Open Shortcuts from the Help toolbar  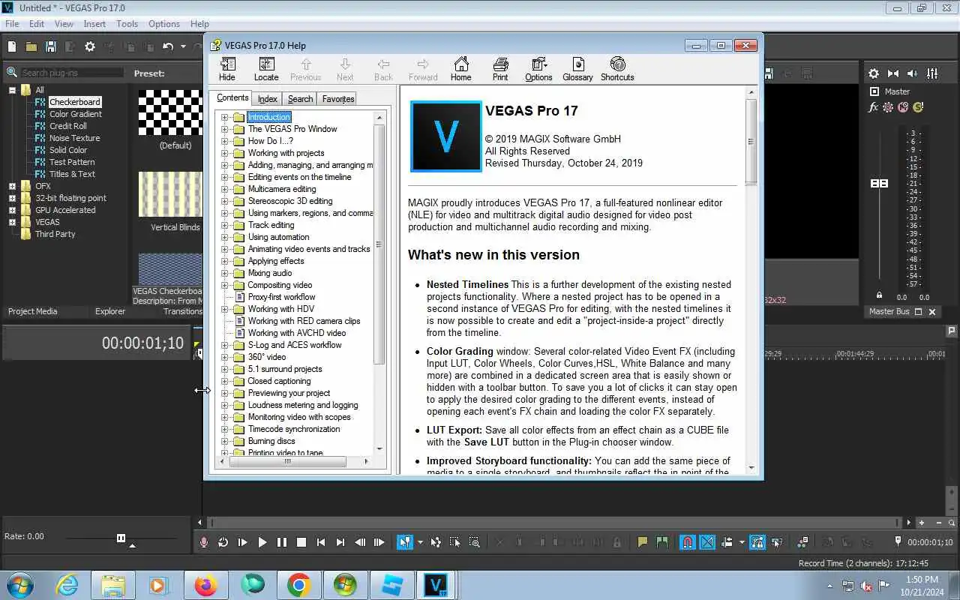[617, 69]
